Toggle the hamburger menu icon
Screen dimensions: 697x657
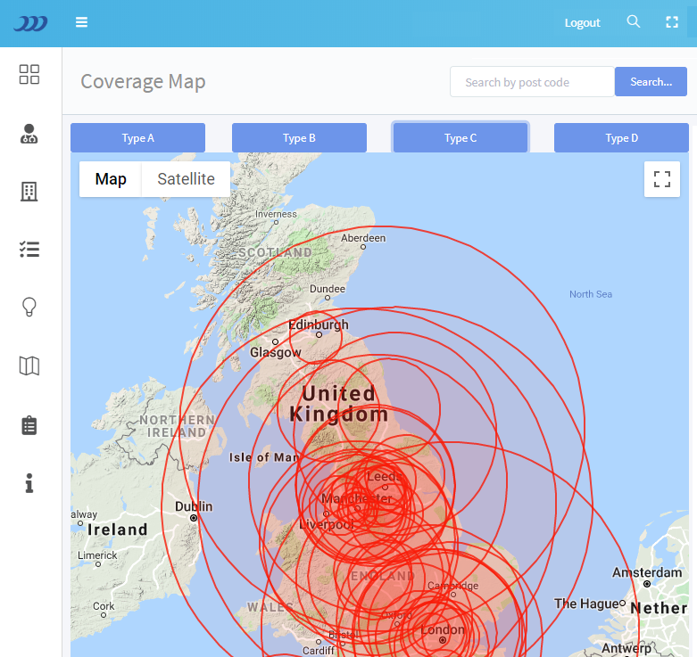coord(81,22)
